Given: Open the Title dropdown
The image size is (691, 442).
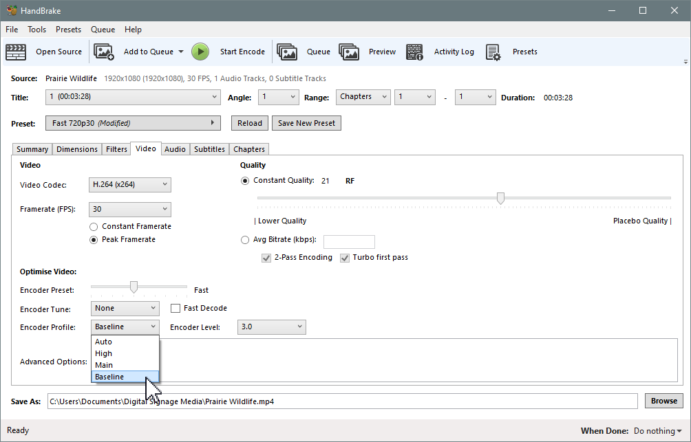Looking at the screenshot, I should [133, 97].
